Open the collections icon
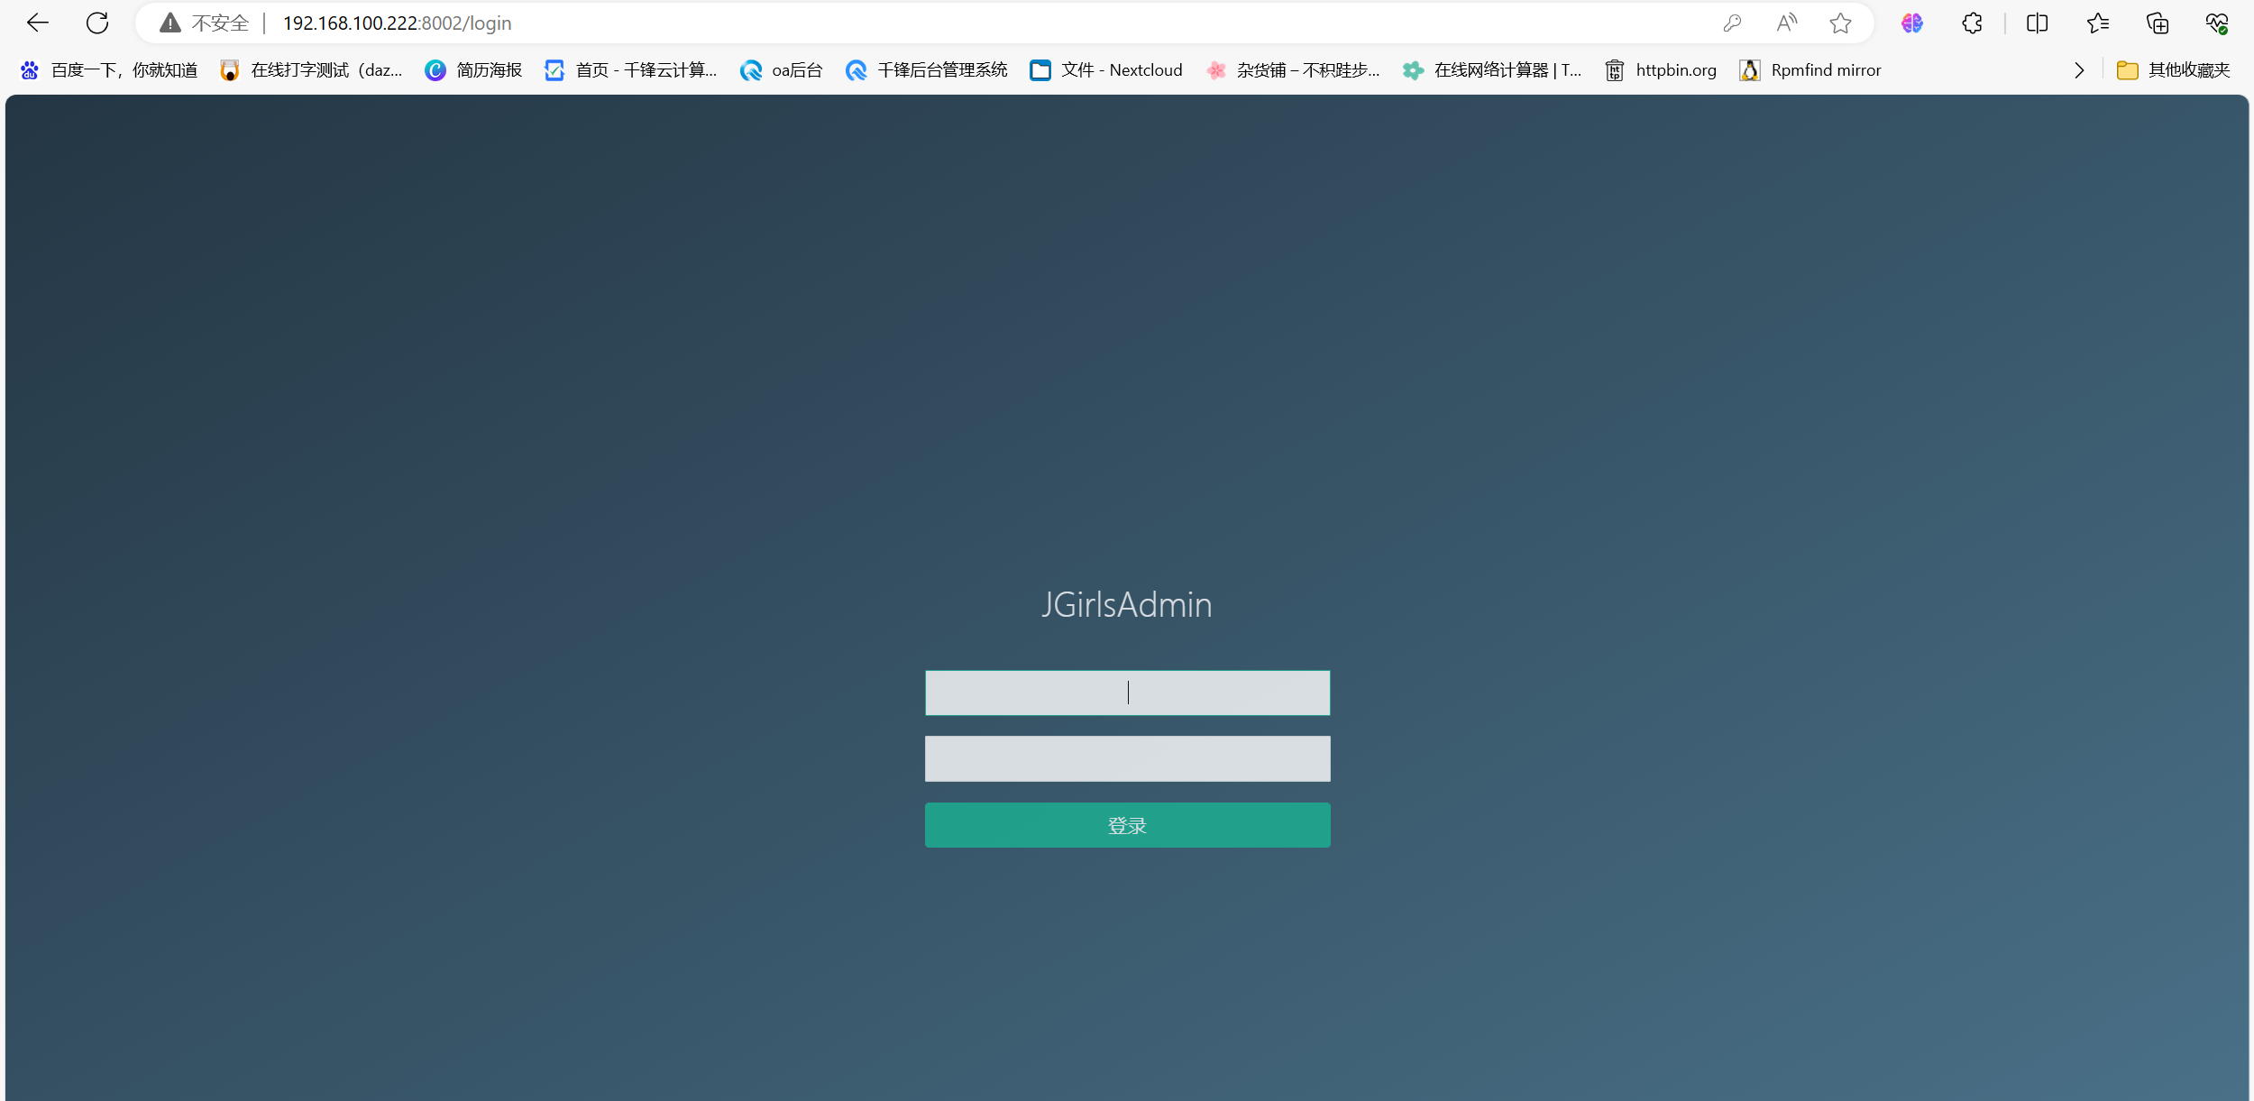 pyautogui.click(x=2158, y=23)
